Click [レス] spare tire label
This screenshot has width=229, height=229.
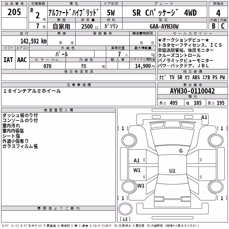pos(125,219)
